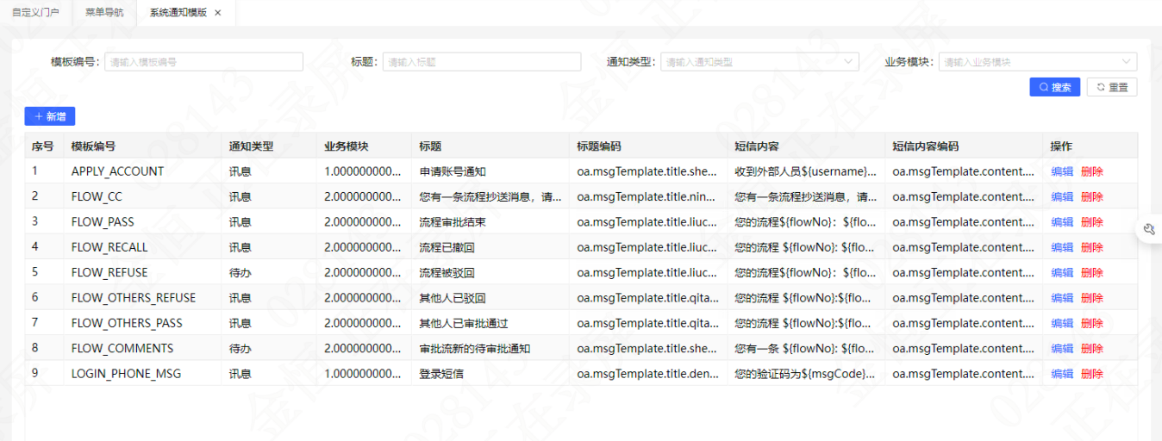Close the 系统通知模版 tab

coord(218,13)
